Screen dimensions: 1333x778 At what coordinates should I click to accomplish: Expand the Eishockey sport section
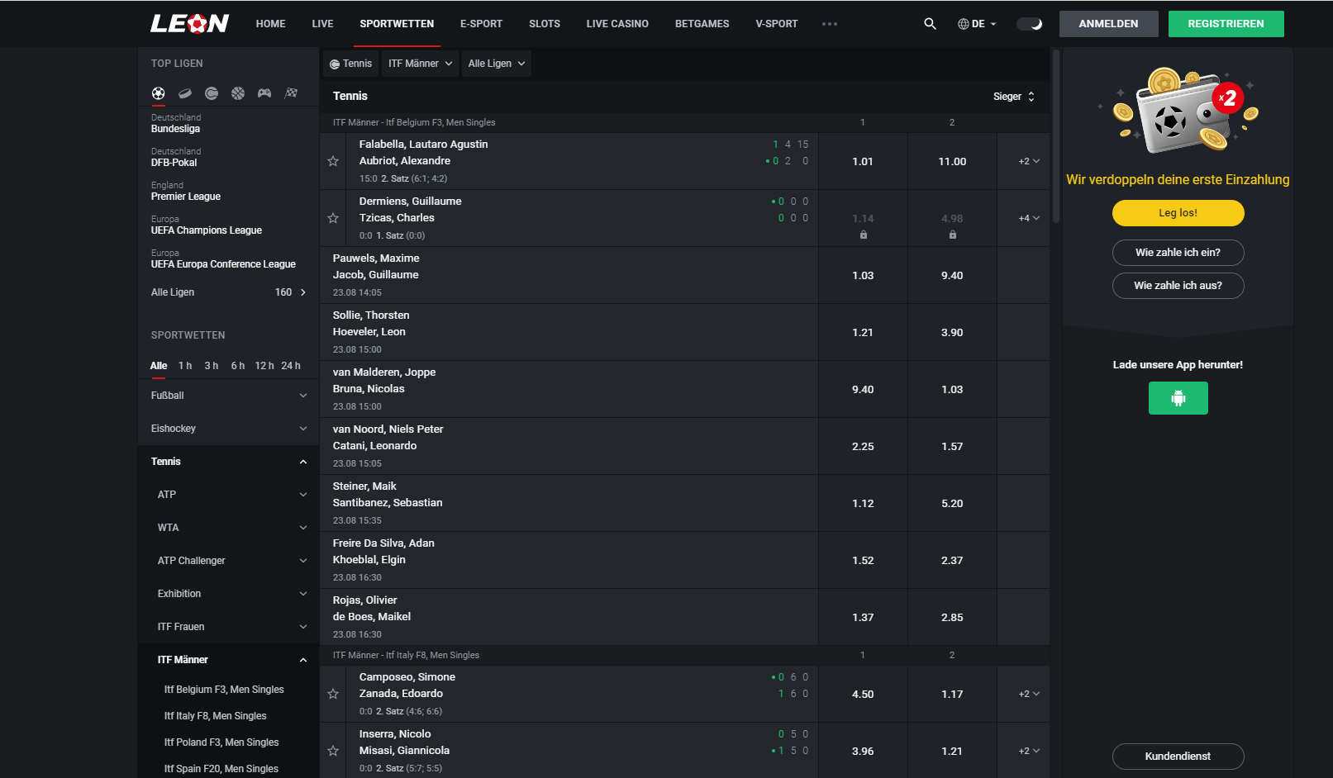pyautogui.click(x=229, y=429)
